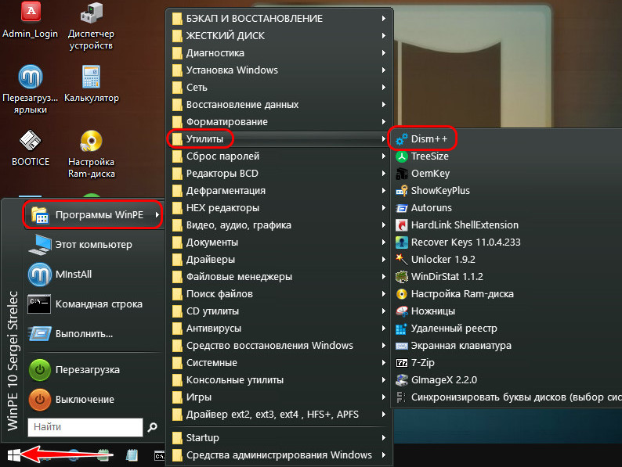Open Средство восстановления Windows folder
622x467 pixels.
280,346
